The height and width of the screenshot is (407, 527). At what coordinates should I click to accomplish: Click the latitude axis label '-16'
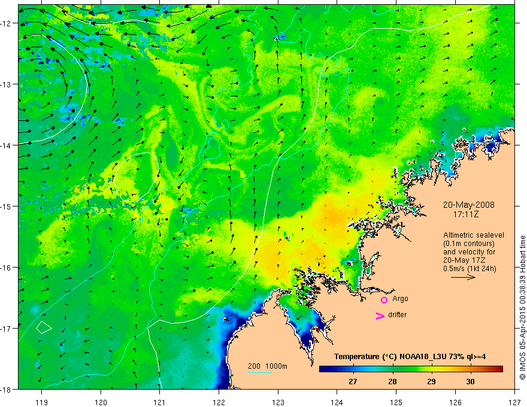coord(6,268)
